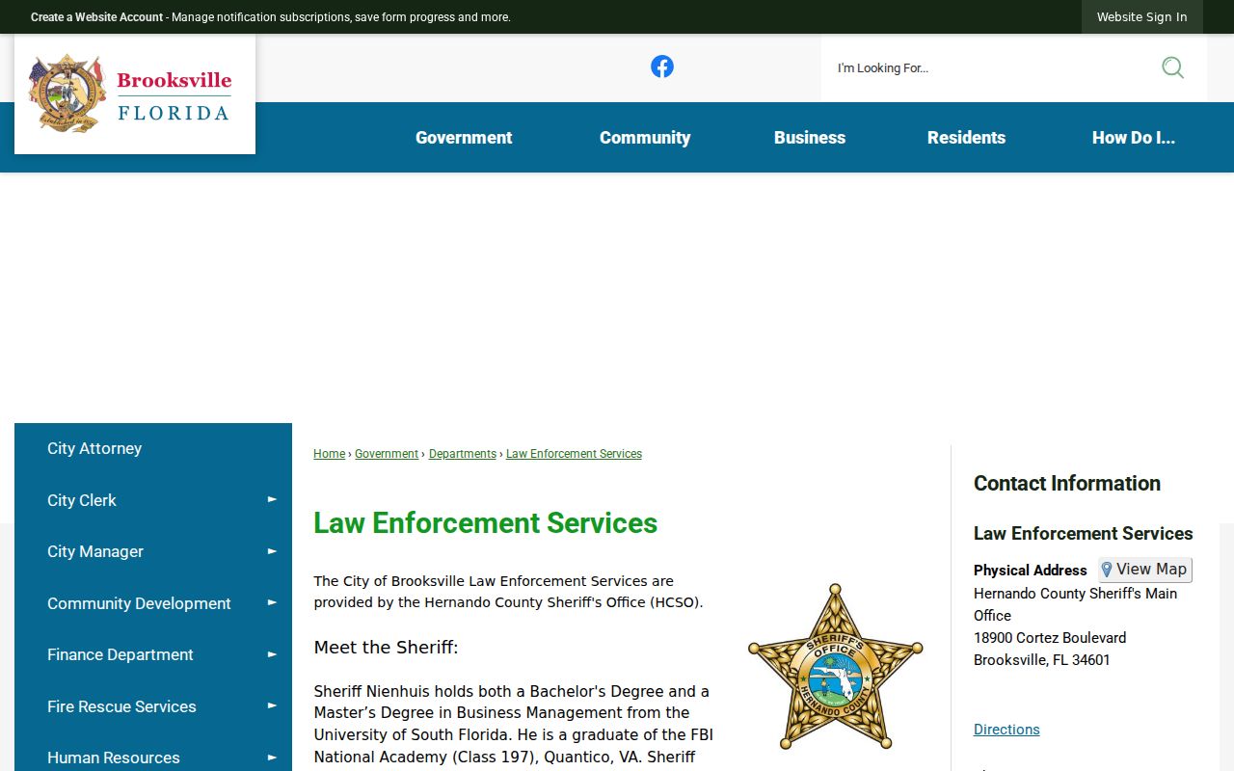Expand the Human Resources submenu arrow
Screen dimensions: 1234x771
click(272, 758)
